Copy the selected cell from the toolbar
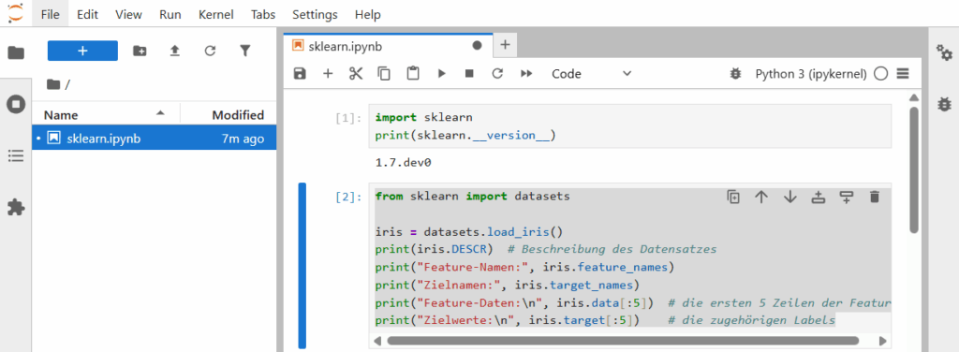Image resolution: width=959 pixels, height=352 pixels. point(384,73)
